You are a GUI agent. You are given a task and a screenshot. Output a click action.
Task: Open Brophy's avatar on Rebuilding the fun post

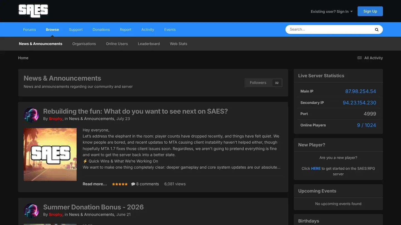[x=31, y=115]
